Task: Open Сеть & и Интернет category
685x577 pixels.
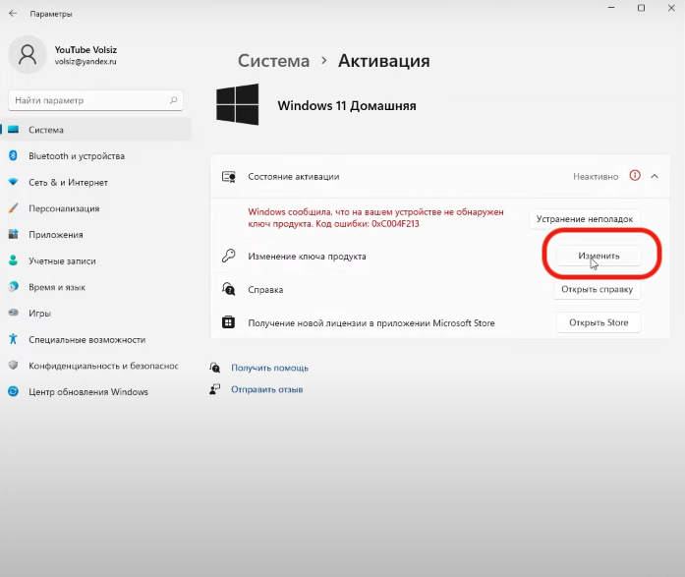Action: pos(95,182)
